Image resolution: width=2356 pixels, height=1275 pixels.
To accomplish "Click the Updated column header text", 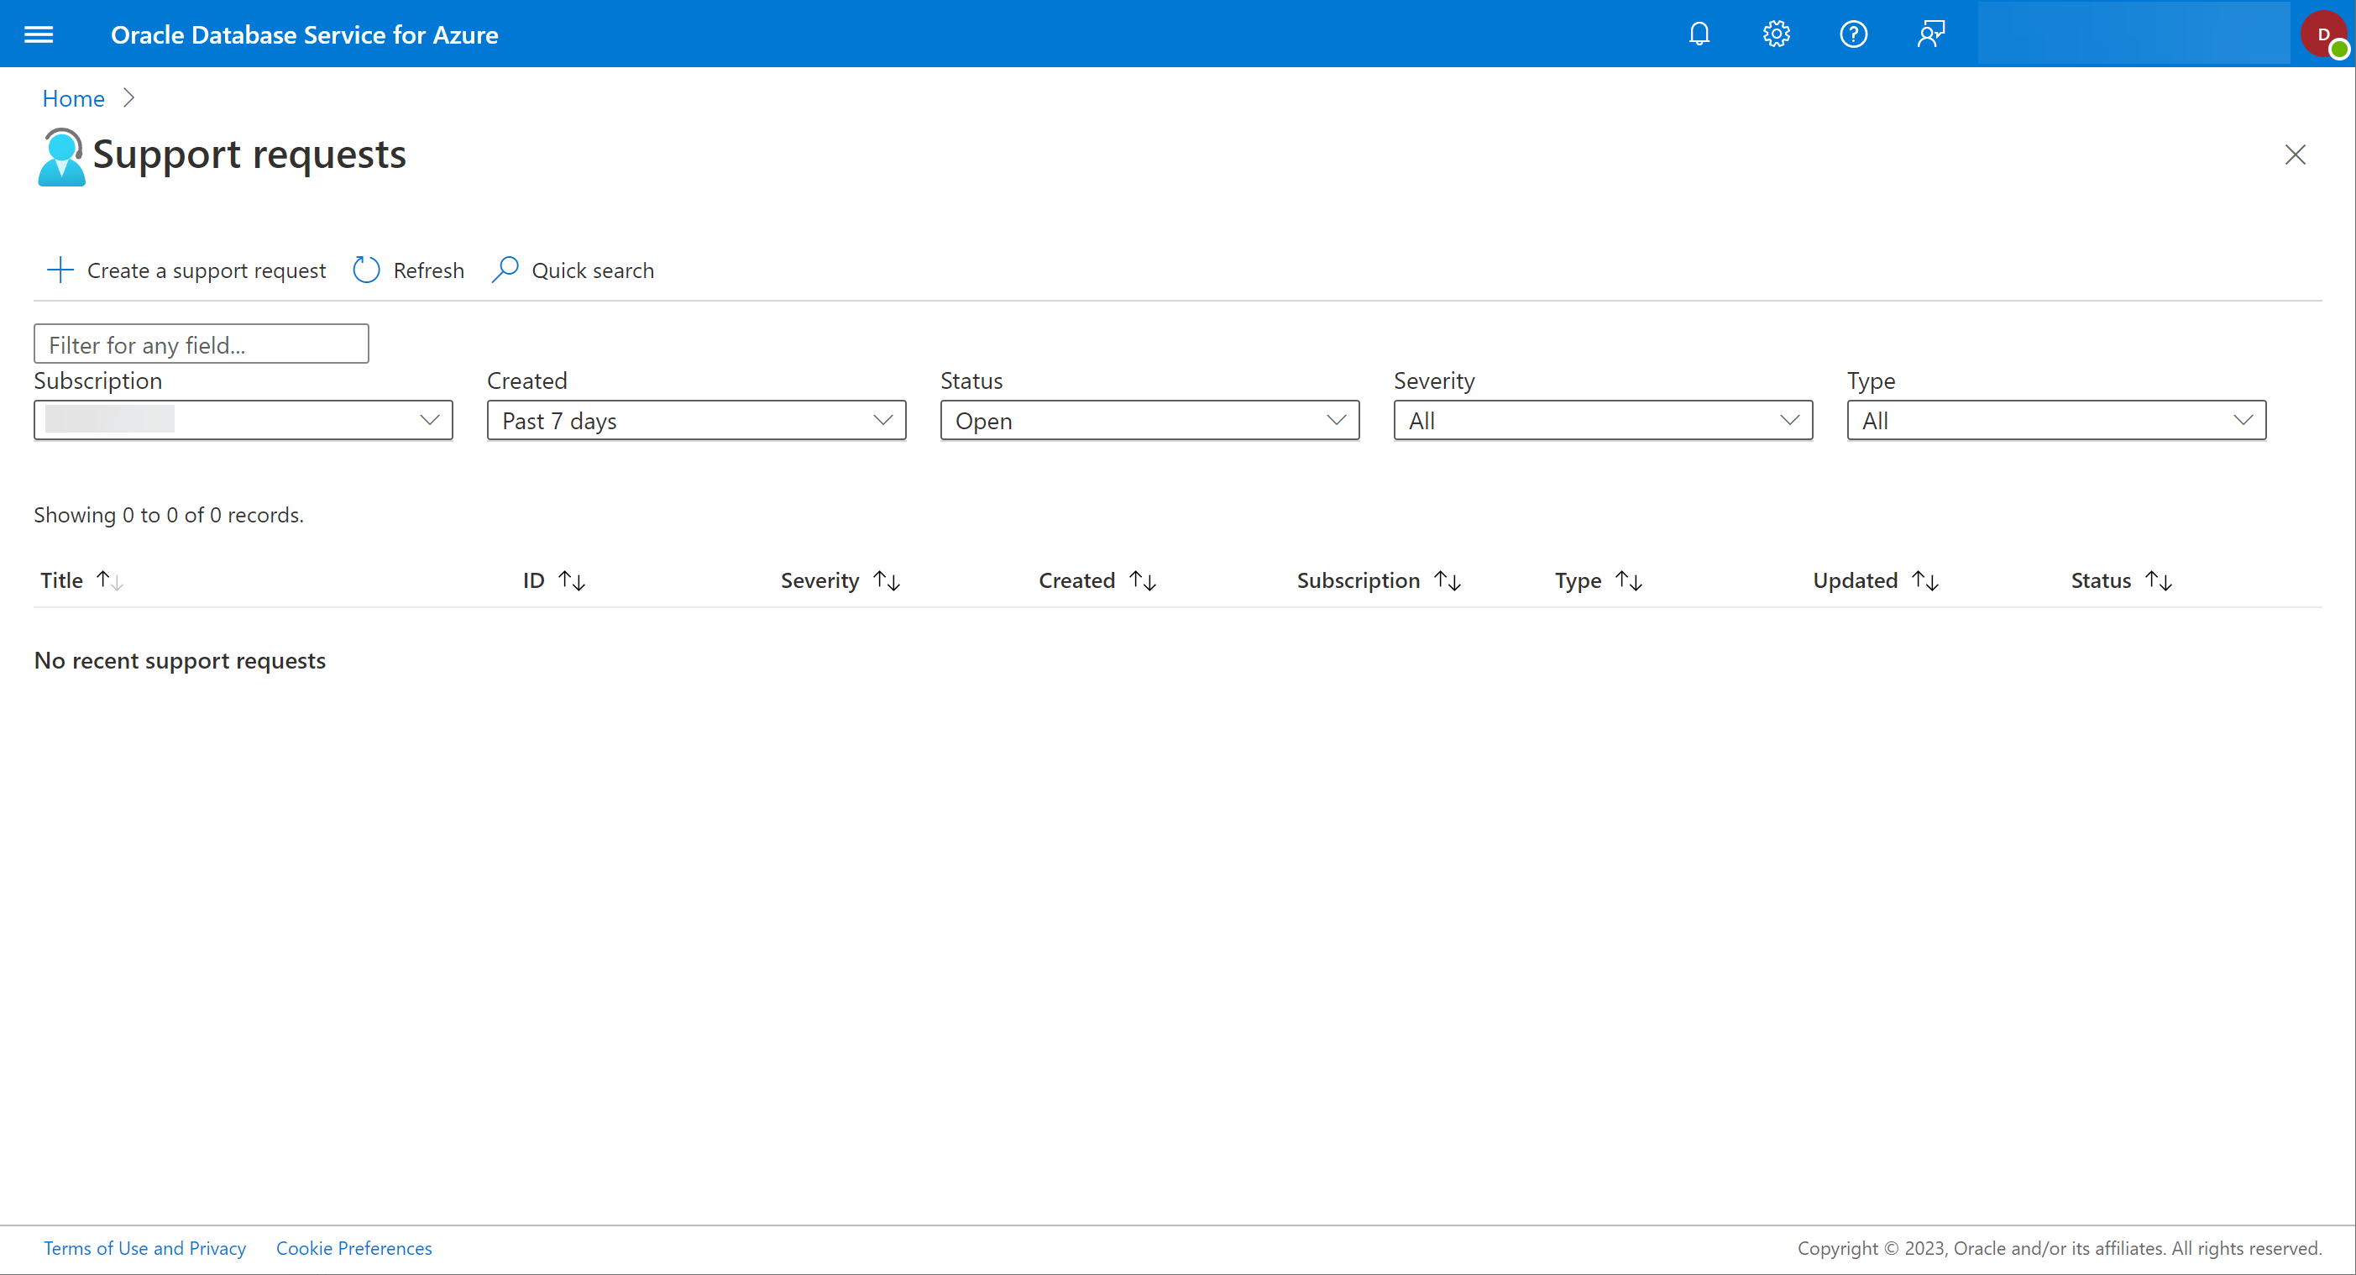I will pyautogui.click(x=1855, y=580).
